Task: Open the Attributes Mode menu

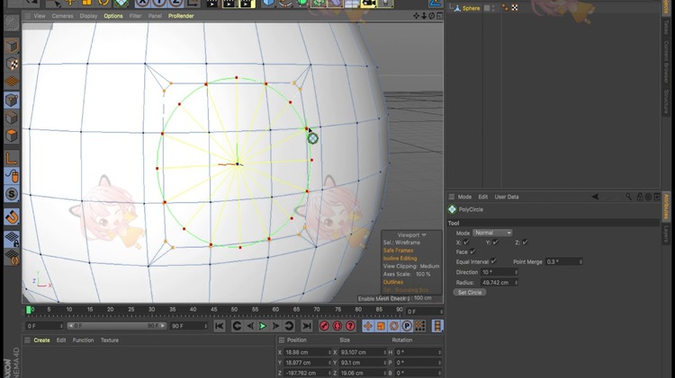Action: coord(464,197)
